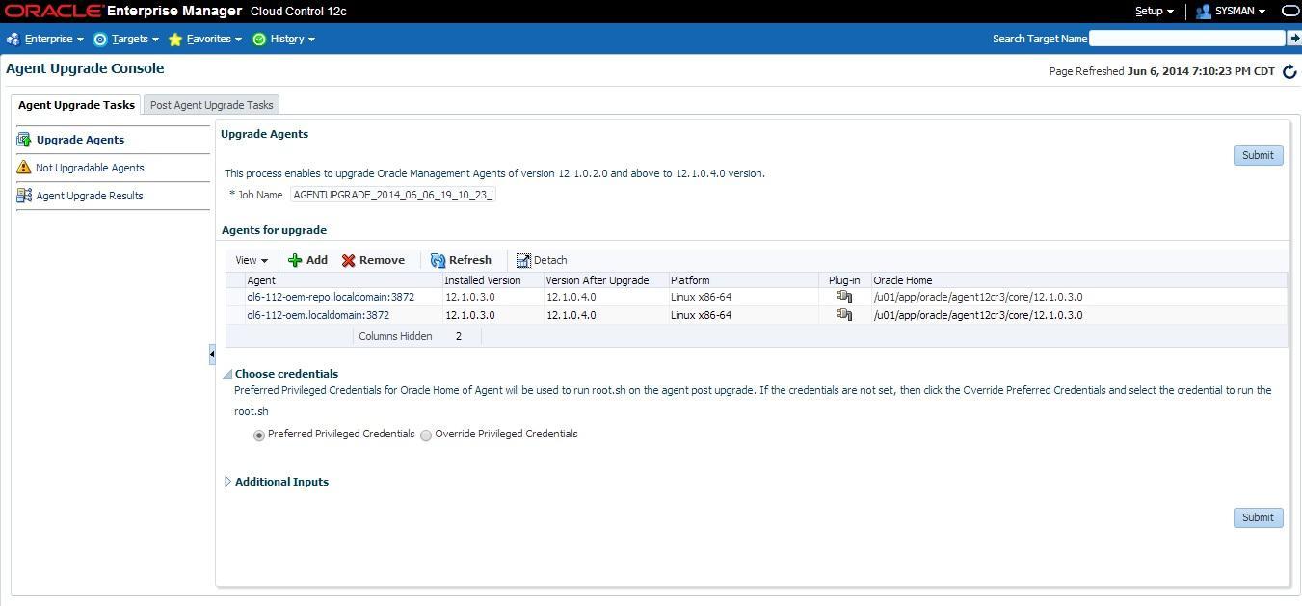Switch to Post Agent Upgrade Tasks tab
This screenshot has width=1302, height=606.
point(211,105)
